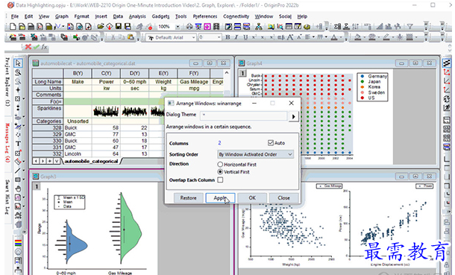Image resolution: width=455 pixels, height=275 pixels.
Task: Click the Fill Color bucket icon
Action: point(357,37)
